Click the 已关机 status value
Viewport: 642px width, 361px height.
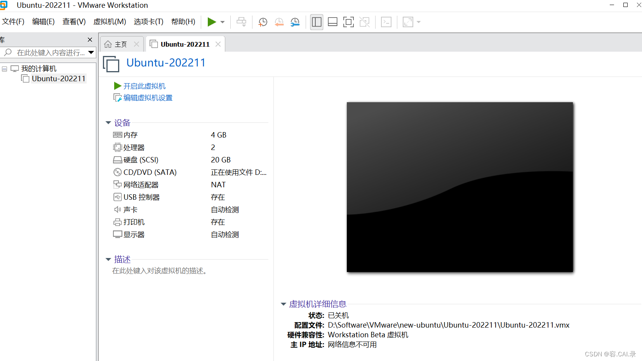pyautogui.click(x=338, y=316)
